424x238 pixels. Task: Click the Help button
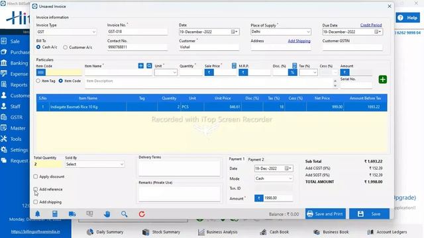click(408, 18)
